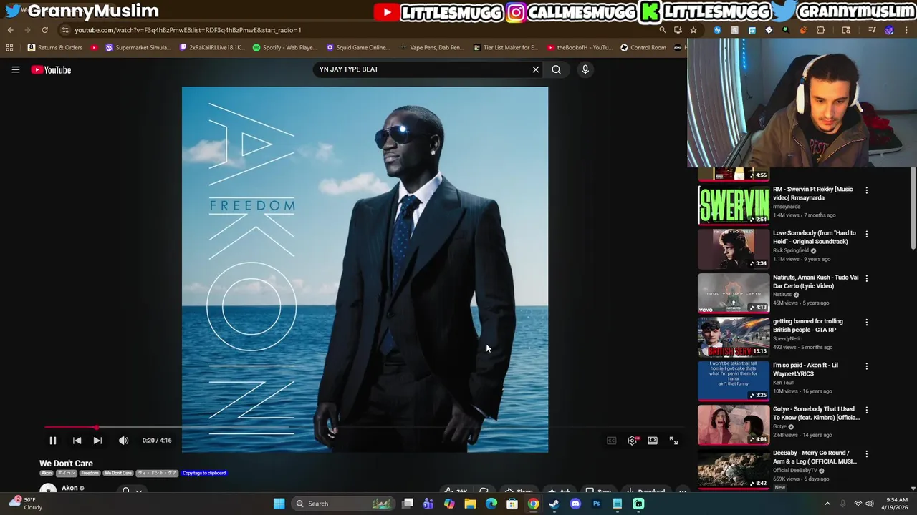This screenshot has width=917, height=515.
Task: Open options for I'm so paid - Akon video
Action: 866,366
